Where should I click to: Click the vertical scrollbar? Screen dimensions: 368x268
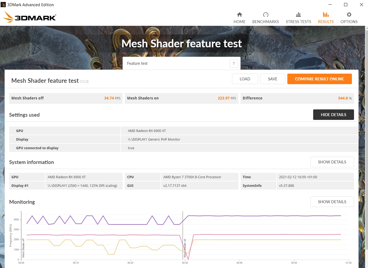366,140
